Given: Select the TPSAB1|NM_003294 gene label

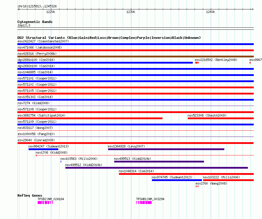Looking at the screenshot, I should tap(150, 199).
